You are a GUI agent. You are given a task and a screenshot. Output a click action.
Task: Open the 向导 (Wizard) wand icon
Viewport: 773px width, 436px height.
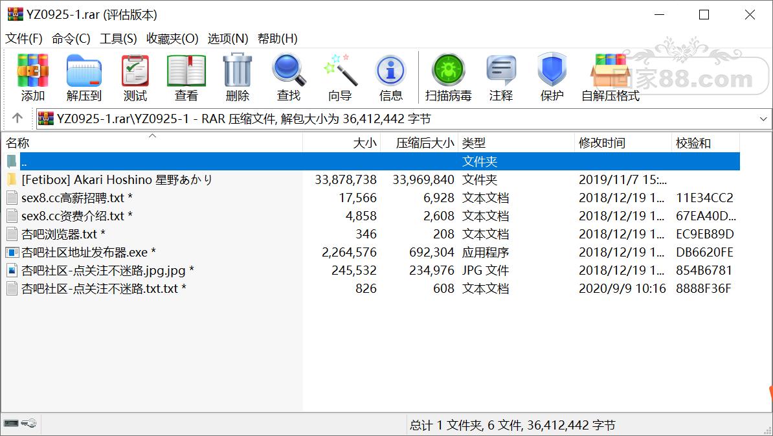pos(340,71)
